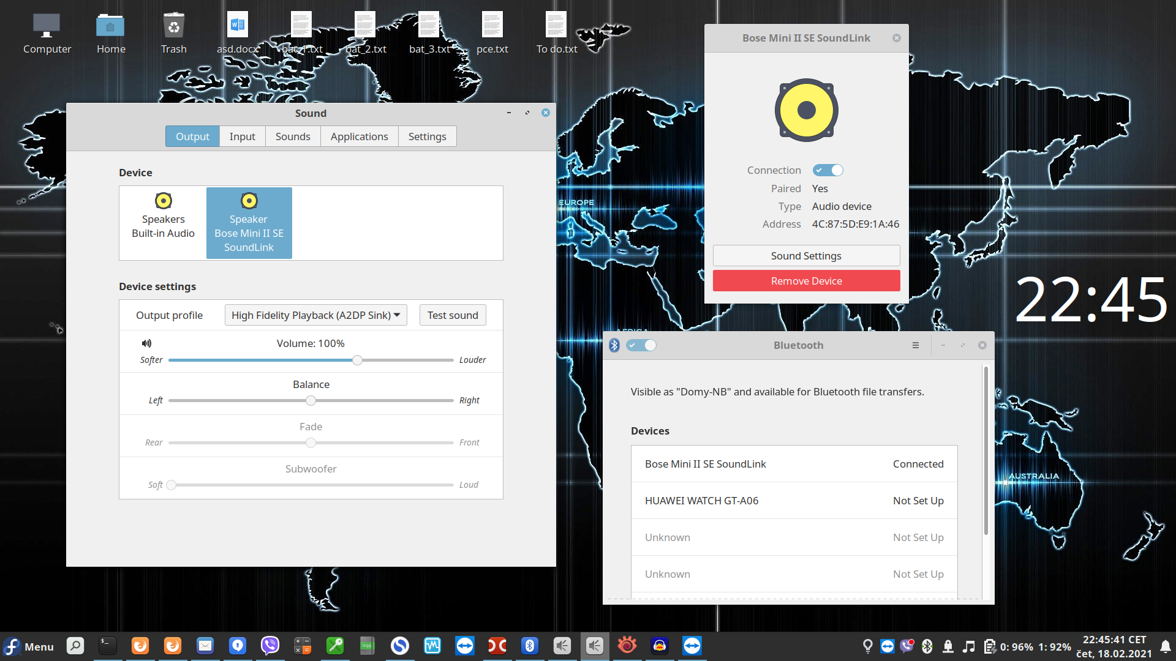Viewport: 1176px width, 661px height.
Task: Click the volume speaker icon beside Volume
Action: point(146,343)
